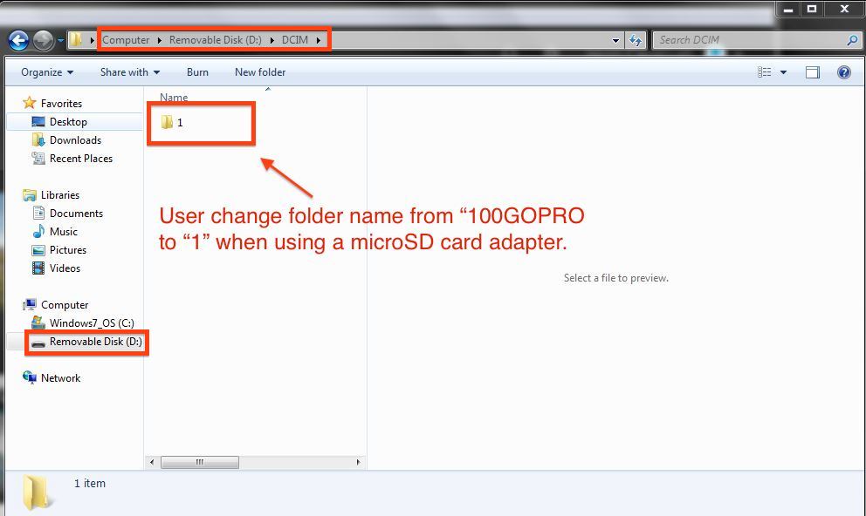Open the view options dropdown arrow
Viewport: 866px width, 516px height.
(783, 72)
